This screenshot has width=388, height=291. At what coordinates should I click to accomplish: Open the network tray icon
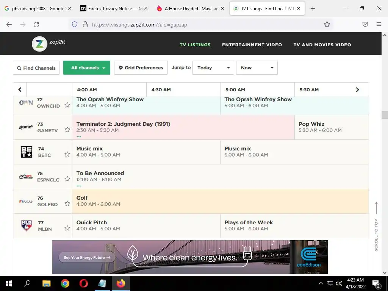click(330, 283)
